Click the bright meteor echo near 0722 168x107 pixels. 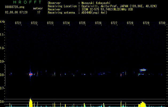(x=31, y=74)
